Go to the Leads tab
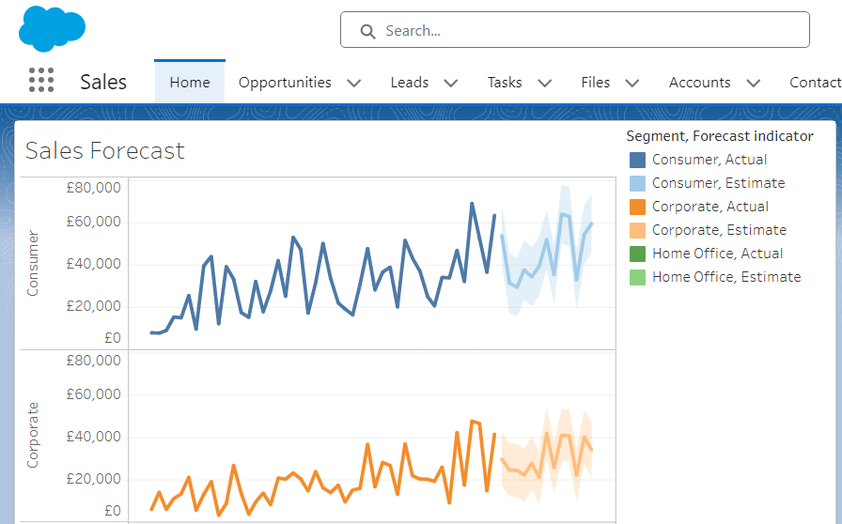842x524 pixels. coord(410,83)
